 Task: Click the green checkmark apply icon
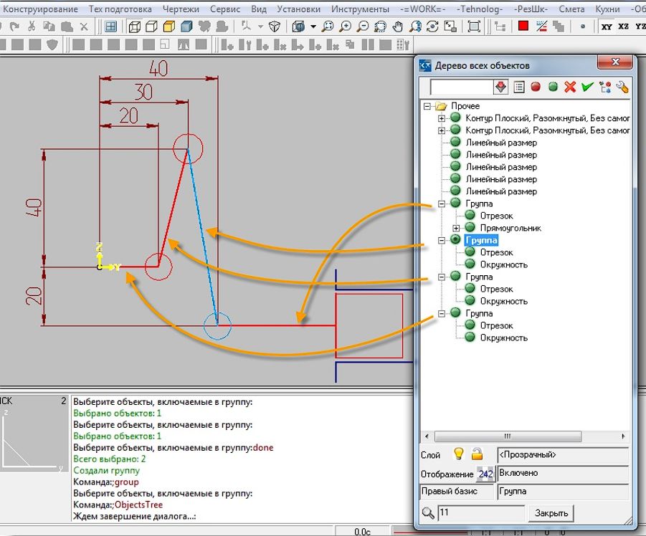(587, 87)
